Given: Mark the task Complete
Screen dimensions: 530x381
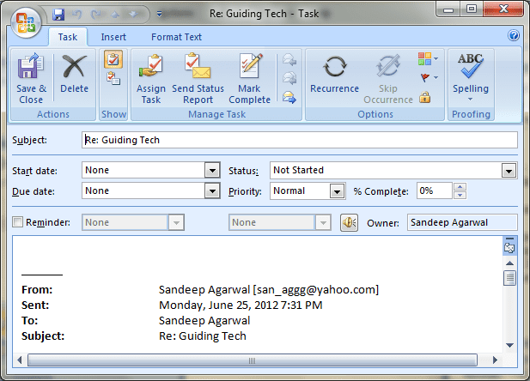Looking at the screenshot, I should [249, 78].
